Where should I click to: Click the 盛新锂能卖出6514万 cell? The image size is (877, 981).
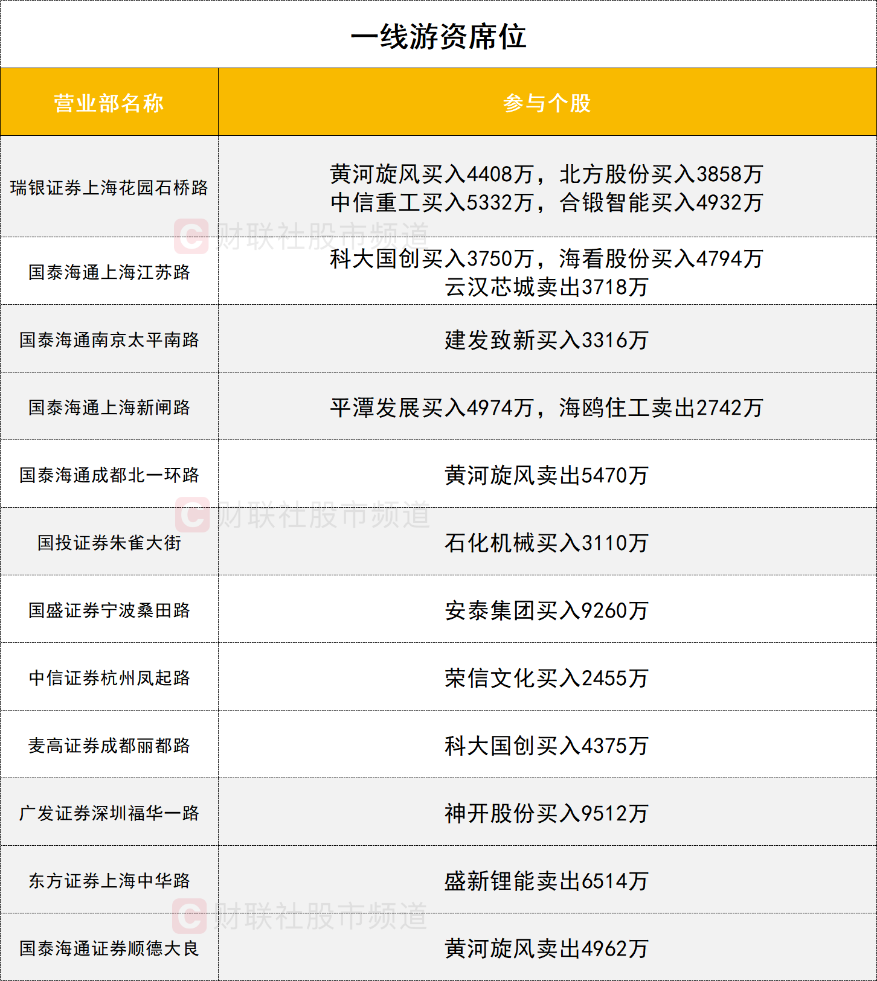pyautogui.click(x=547, y=881)
